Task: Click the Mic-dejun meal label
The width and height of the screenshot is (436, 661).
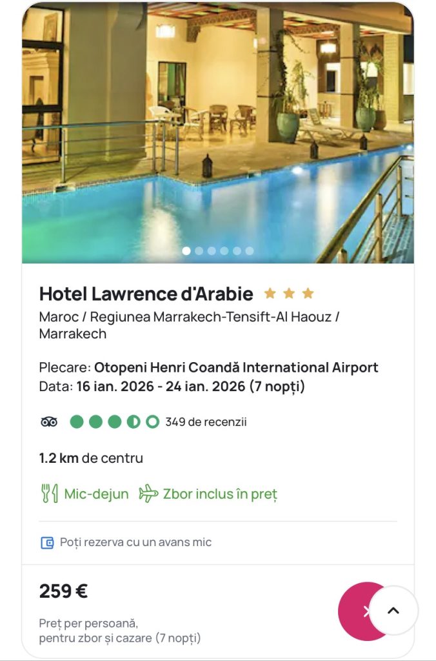Action: click(96, 494)
